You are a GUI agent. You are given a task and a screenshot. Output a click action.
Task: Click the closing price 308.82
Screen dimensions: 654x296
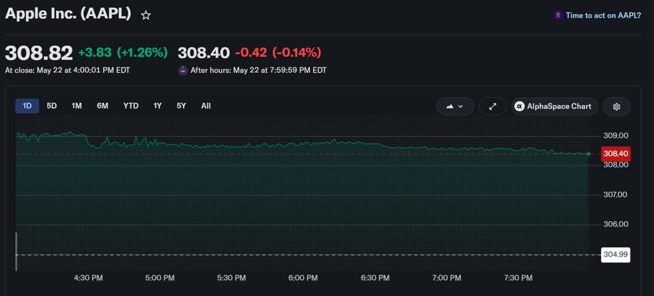[39, 53]
